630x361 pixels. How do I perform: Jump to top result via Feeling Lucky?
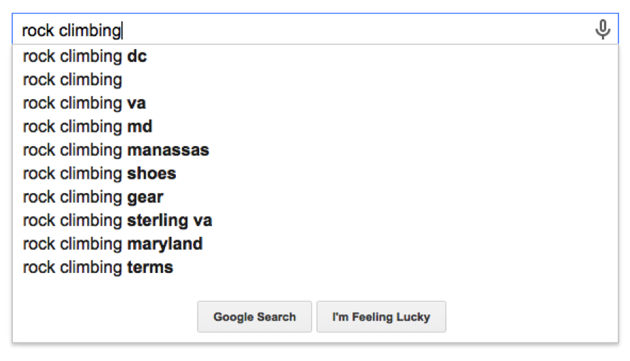point(381,317)
